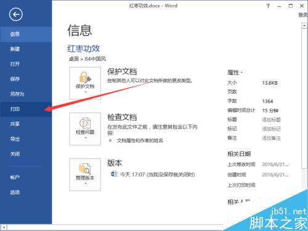Viewport: 308px width, 231px height.
Task: Expand the 属性 dropdown
Action: click(235, 72)
